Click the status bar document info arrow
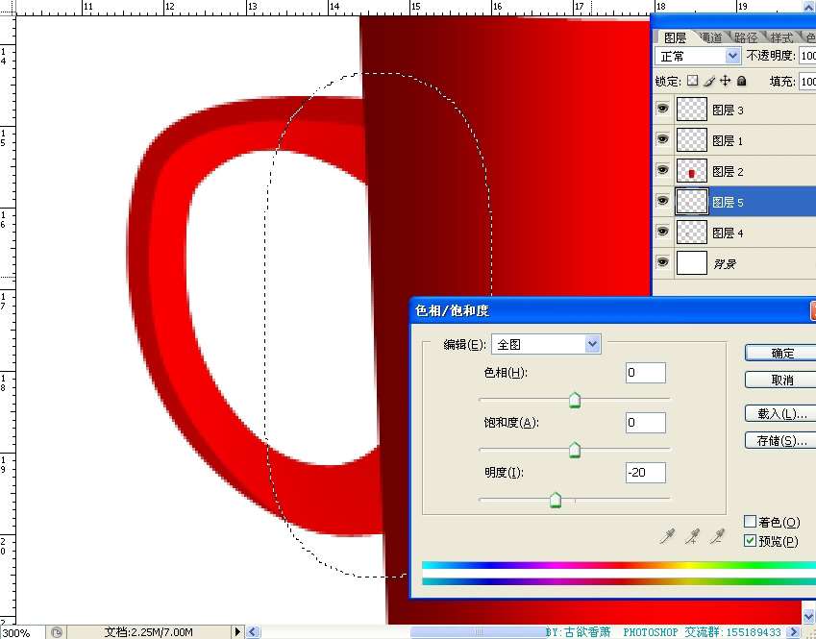Screen dimensions: 816x639 (x=238, y=631)
